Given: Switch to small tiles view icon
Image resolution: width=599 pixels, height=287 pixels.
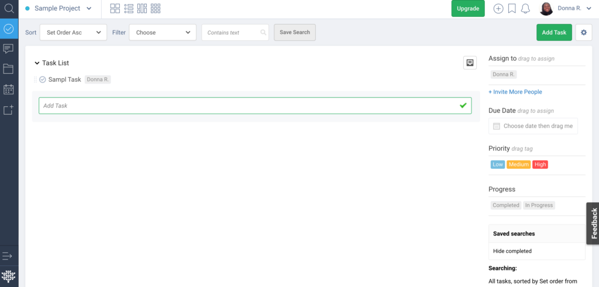Looking at the screenshot, I should 156,8.
